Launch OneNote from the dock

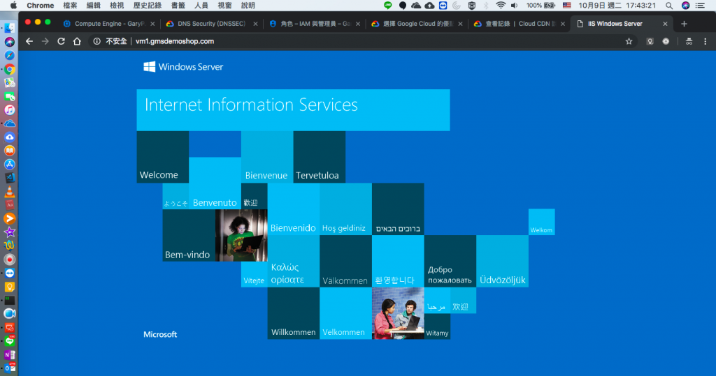tap(10, 354)
